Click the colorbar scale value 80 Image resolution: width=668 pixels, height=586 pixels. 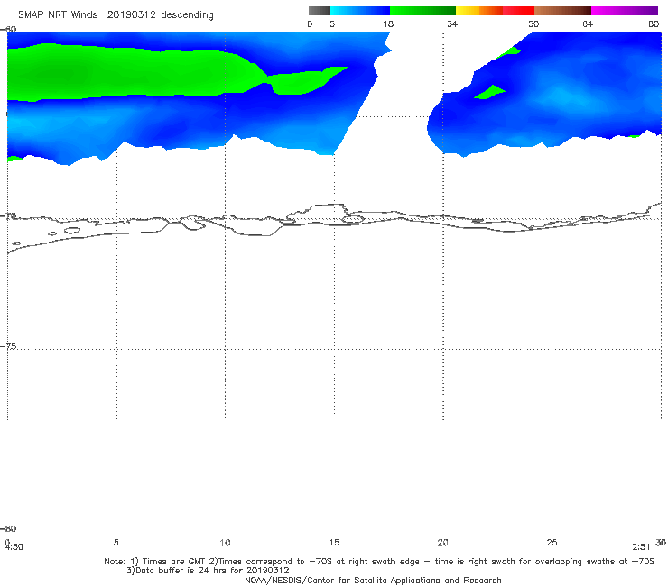654,24
